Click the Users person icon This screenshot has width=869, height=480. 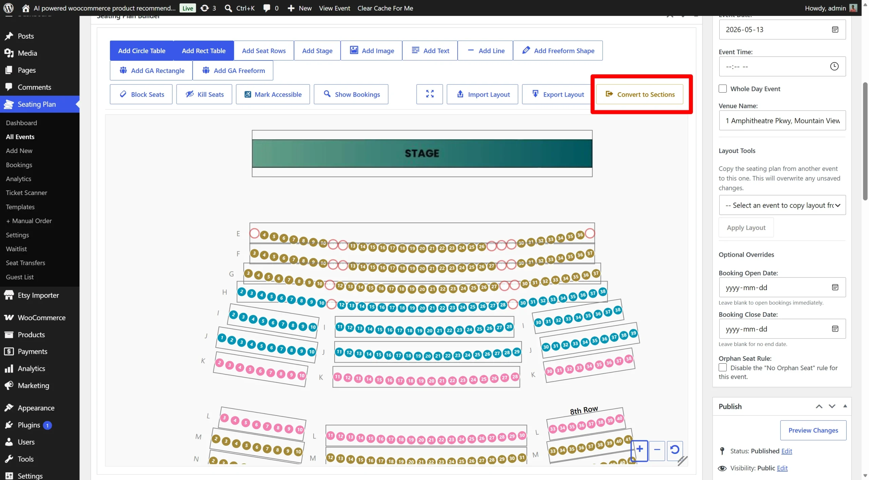9,442
